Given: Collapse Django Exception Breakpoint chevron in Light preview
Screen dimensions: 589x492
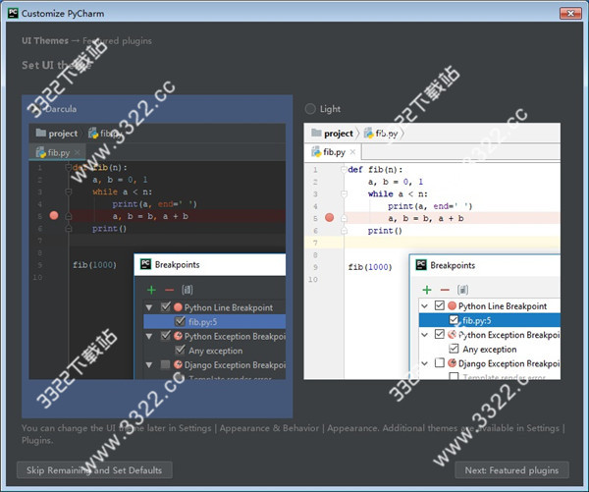Looking at the screenshot, I should click(424, 363).
